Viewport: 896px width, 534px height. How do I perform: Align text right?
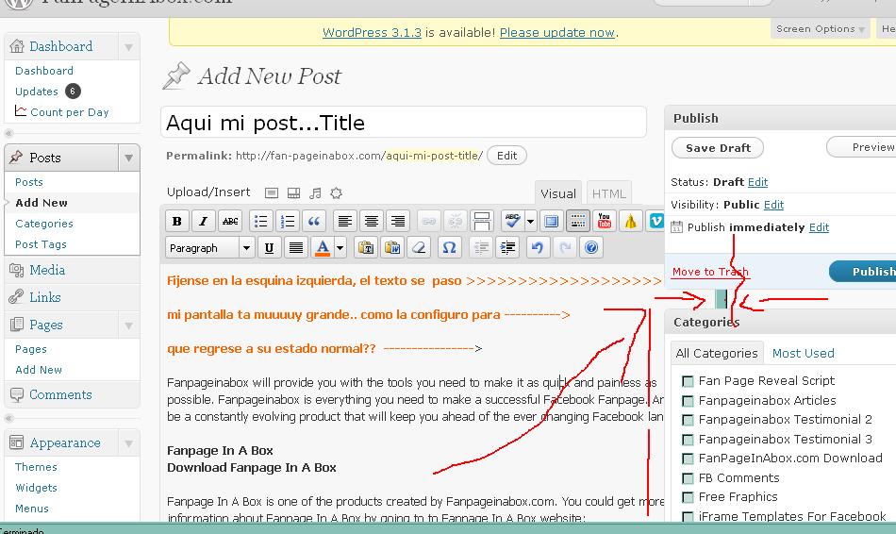(398, 222)
